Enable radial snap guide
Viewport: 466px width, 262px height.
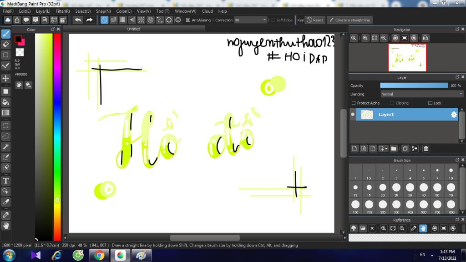pyautogui.click(x=141, y=20)
